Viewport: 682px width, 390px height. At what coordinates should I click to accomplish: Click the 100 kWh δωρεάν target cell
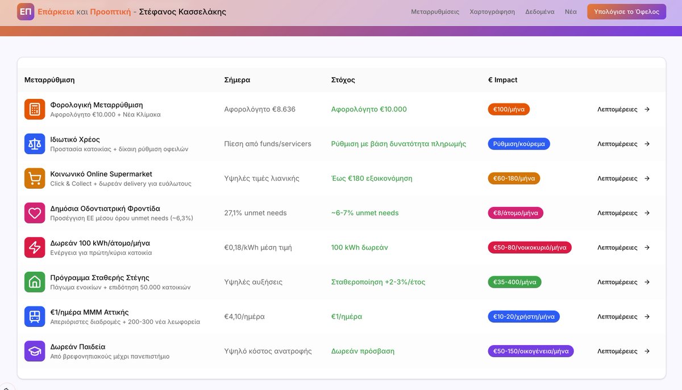(360, 247)
